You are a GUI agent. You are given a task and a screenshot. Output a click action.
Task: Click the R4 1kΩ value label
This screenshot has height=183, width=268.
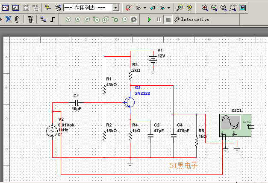click(x=136, y=131)
